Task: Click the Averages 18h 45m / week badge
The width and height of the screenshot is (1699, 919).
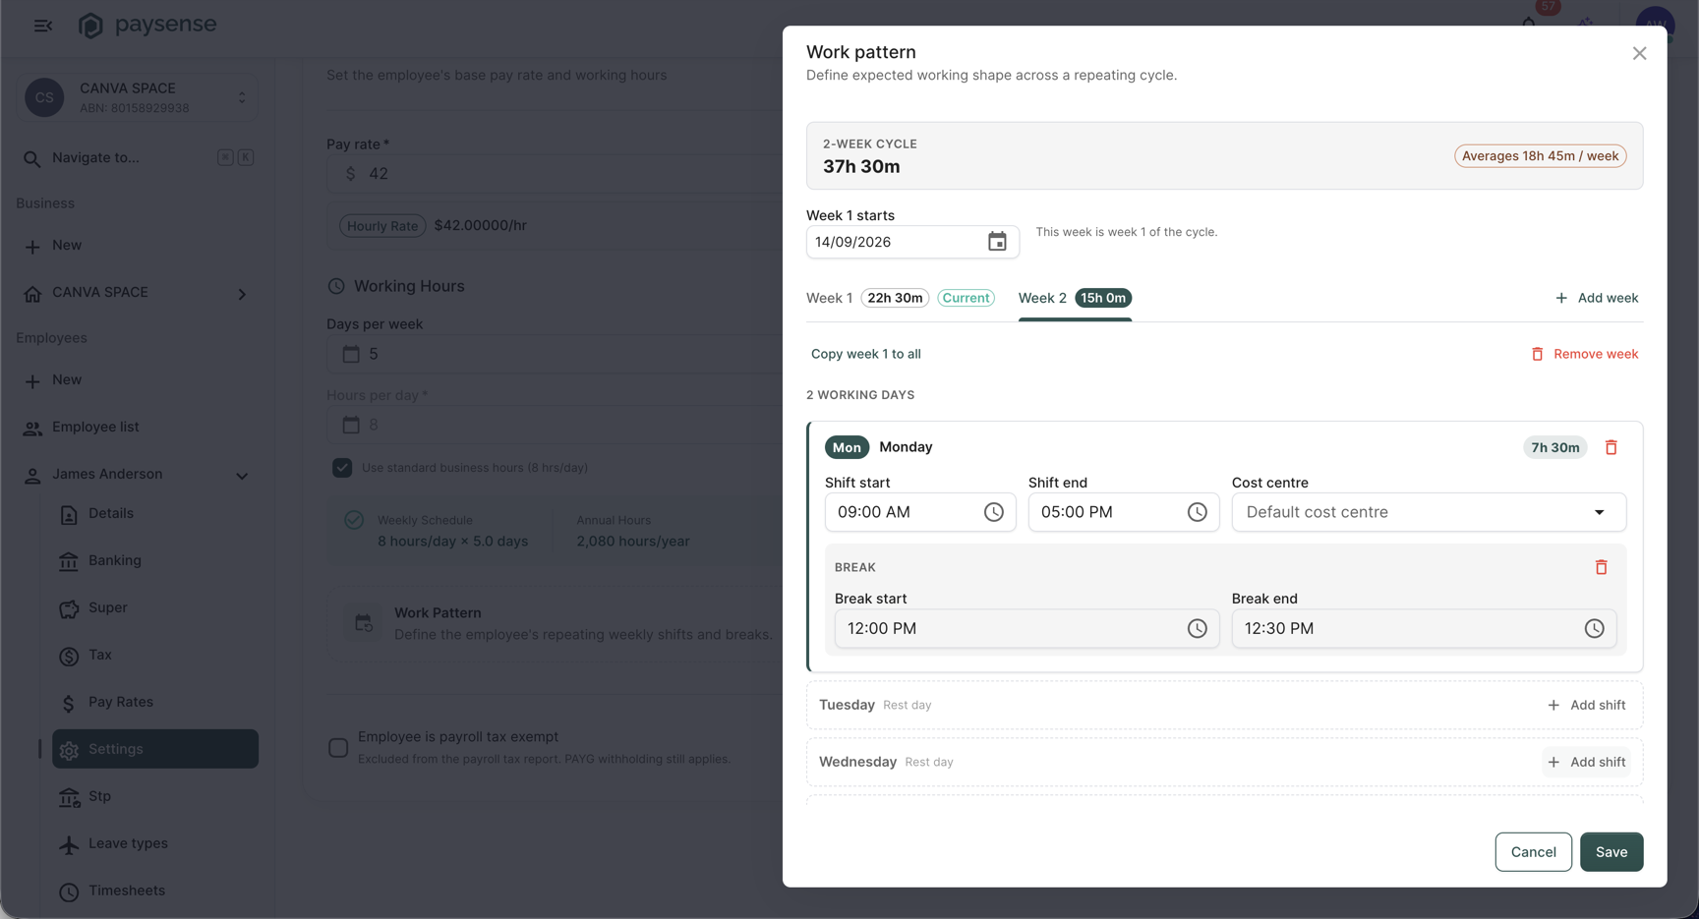Action: (1540, 156)
